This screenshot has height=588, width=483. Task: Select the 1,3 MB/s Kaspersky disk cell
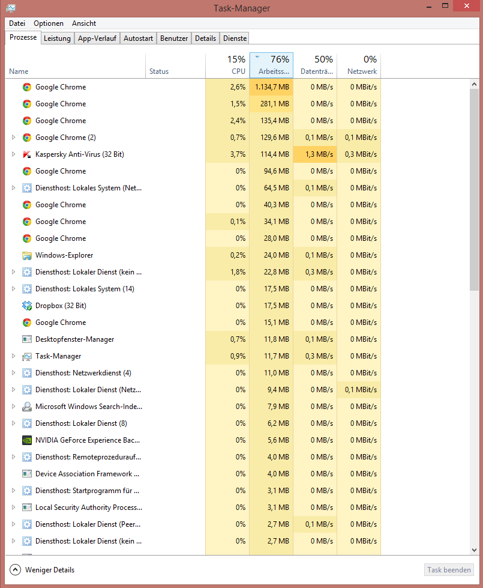coord(315,154)
